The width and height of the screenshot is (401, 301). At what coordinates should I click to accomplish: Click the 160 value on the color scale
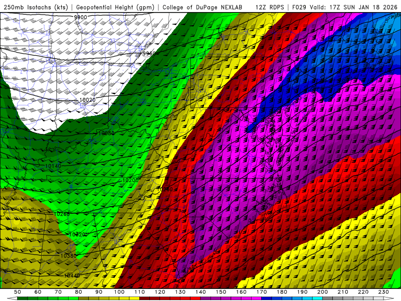point(241,292)
